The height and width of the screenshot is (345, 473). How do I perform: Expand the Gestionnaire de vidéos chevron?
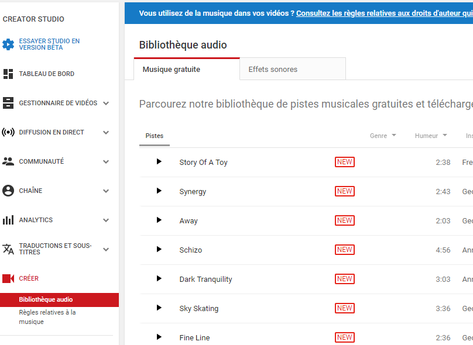point(106,103)
